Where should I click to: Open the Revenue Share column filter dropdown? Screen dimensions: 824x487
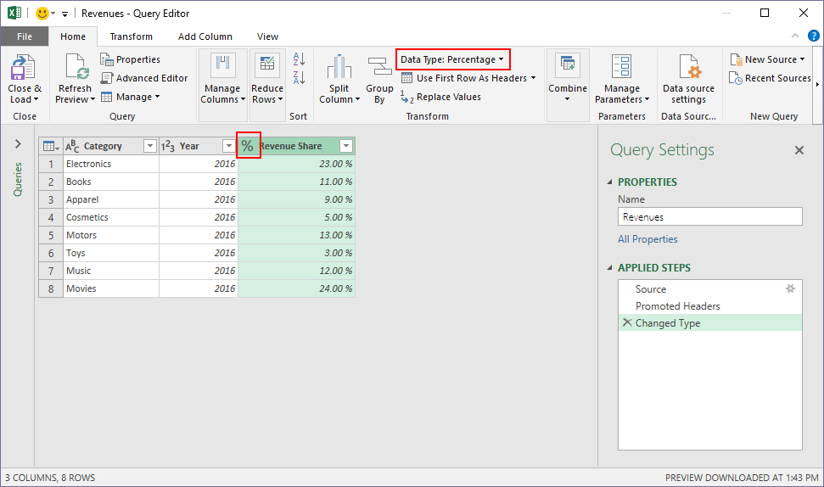tap(346, 146)
